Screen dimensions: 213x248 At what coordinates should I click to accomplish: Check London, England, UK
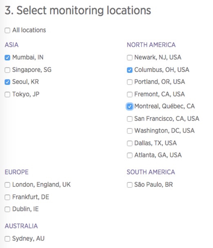tap(7, 185)
